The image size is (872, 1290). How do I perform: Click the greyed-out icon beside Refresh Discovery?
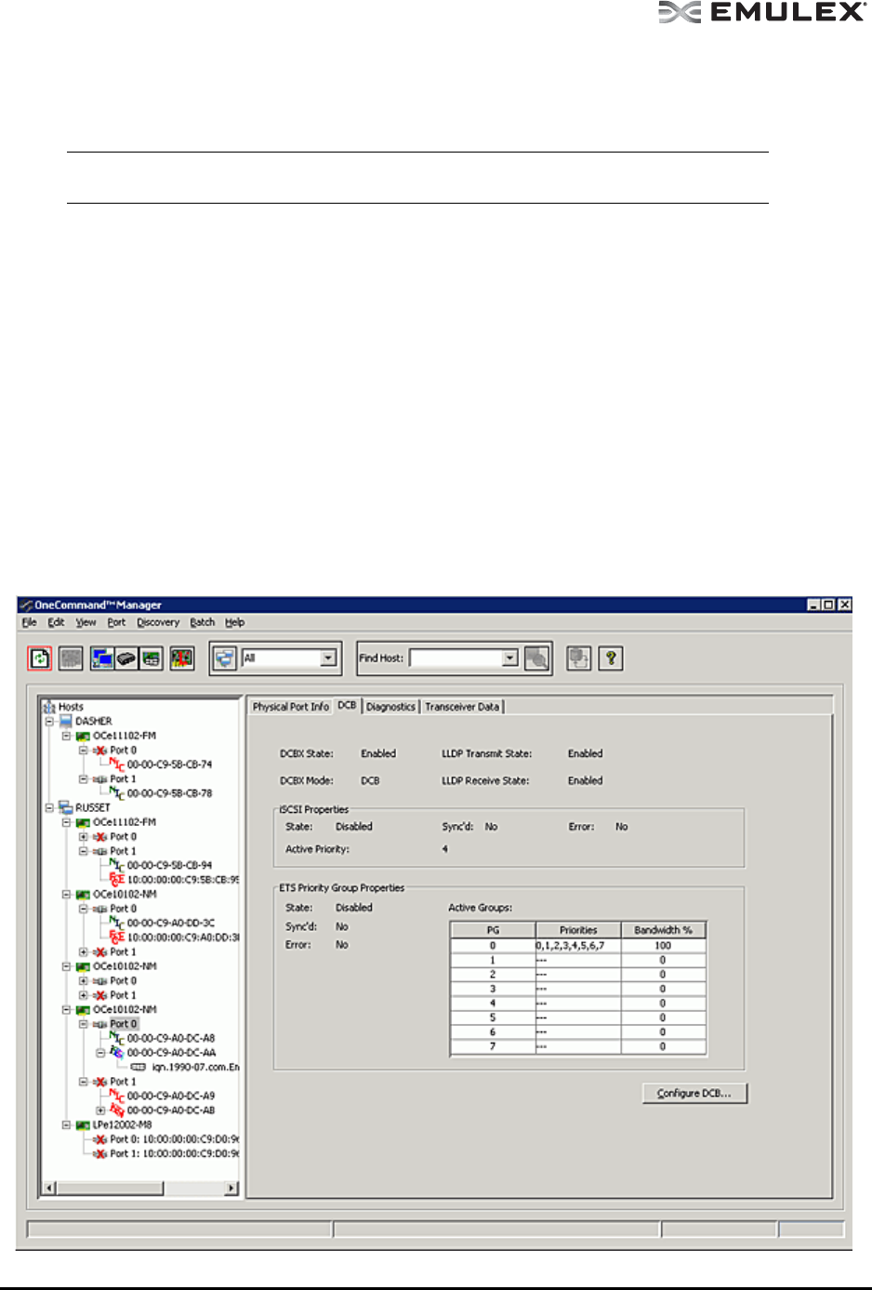pos(71,658)
